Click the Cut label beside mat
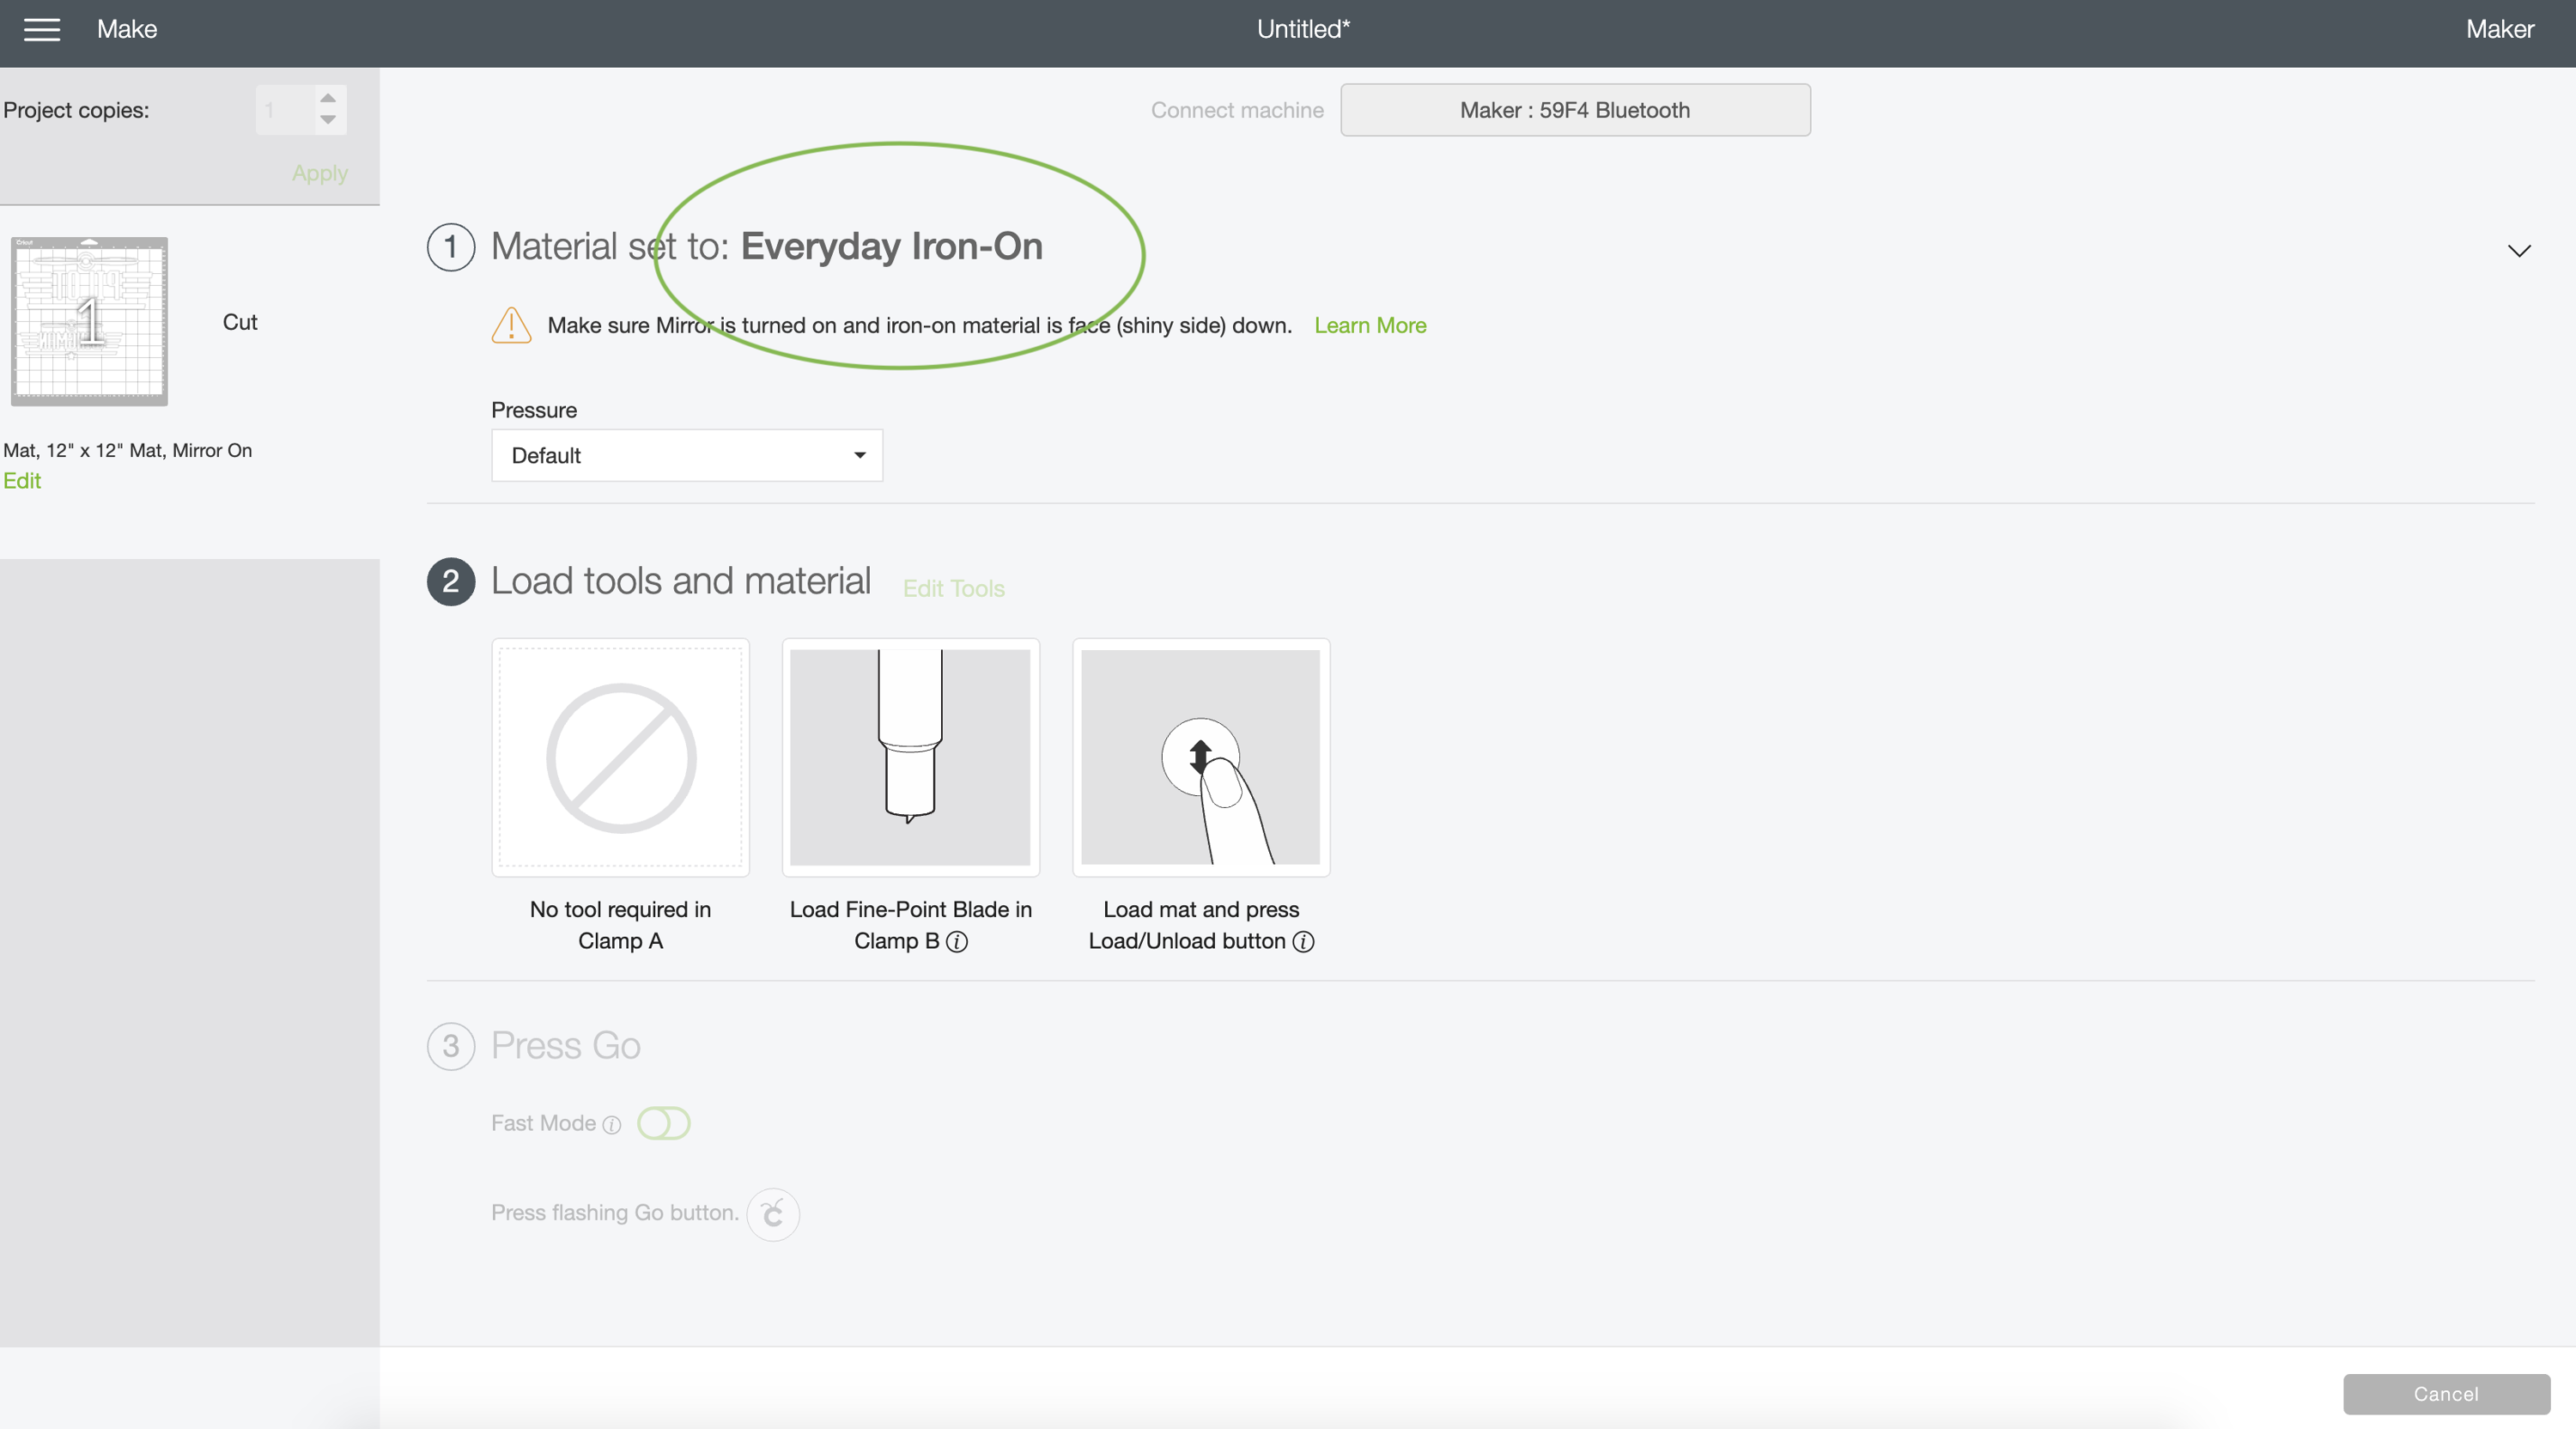The image size is (2576, 1429). point(240,322)
